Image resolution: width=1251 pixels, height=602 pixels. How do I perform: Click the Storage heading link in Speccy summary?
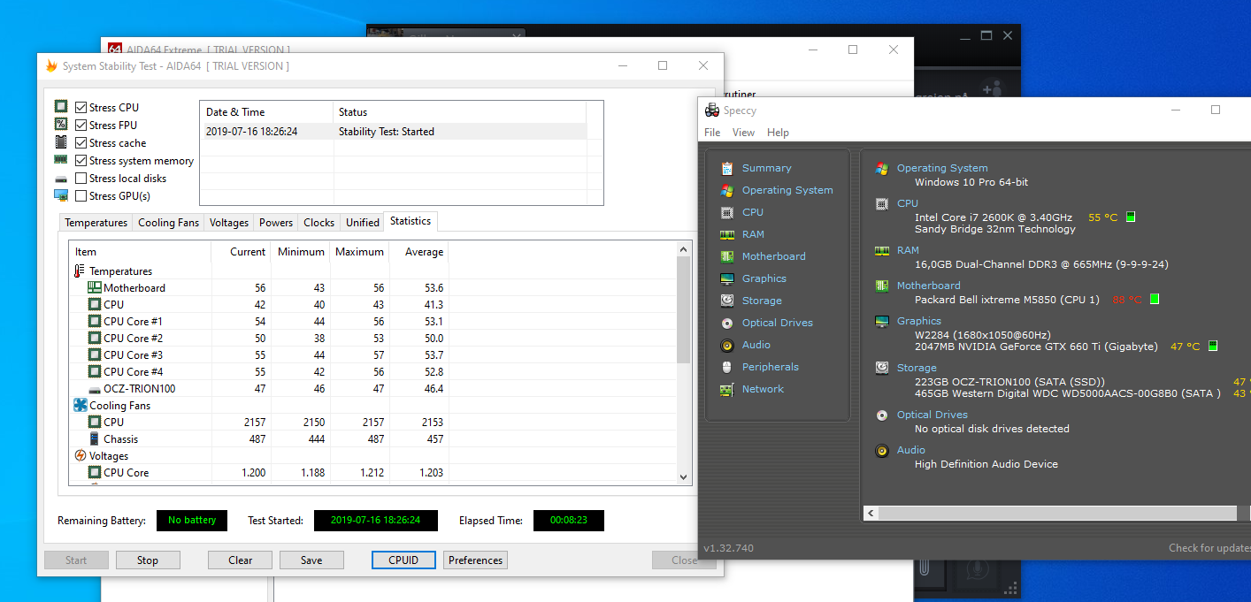click(917, 368)
